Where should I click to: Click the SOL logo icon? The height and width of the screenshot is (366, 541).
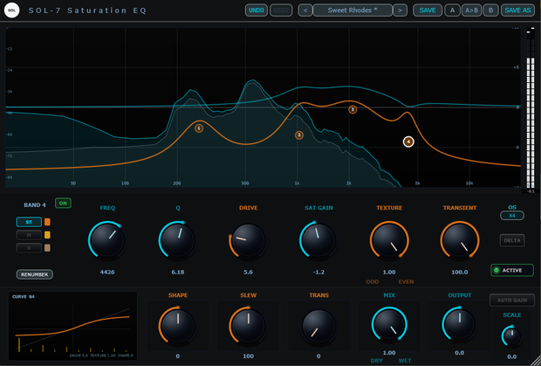click(x=11, y=10)
